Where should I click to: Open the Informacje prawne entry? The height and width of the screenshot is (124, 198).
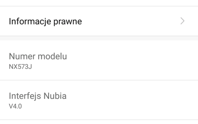click(99, 21)
